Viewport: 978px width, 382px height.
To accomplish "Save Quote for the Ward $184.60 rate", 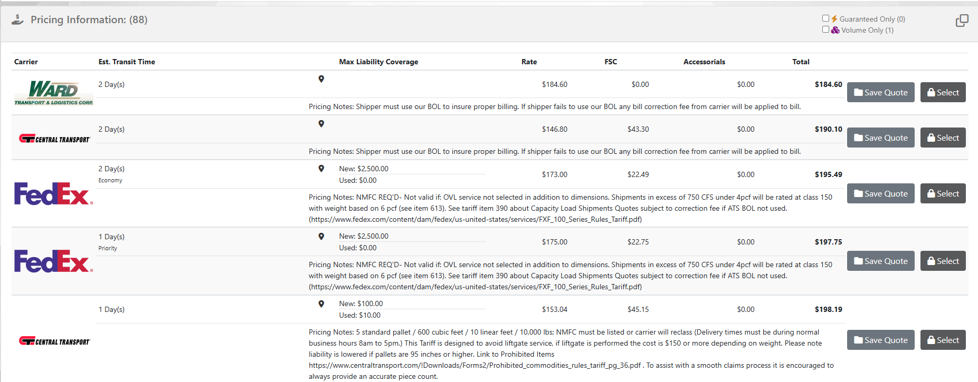I will (880, 93).
